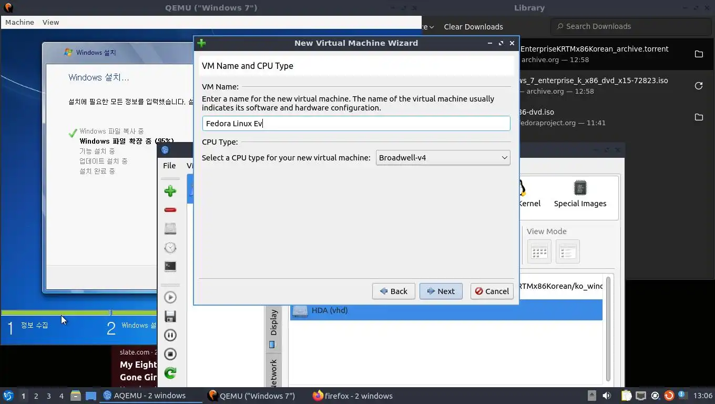
Task: Click the orange update notifier icon in the tray
Action: point(669,396)
